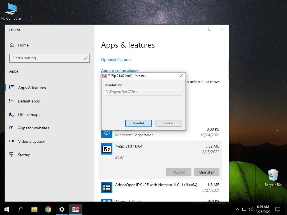Screen dimensions: 287x215
Task: Switch to Settings gear on taskbar
Action: [62, 209]
